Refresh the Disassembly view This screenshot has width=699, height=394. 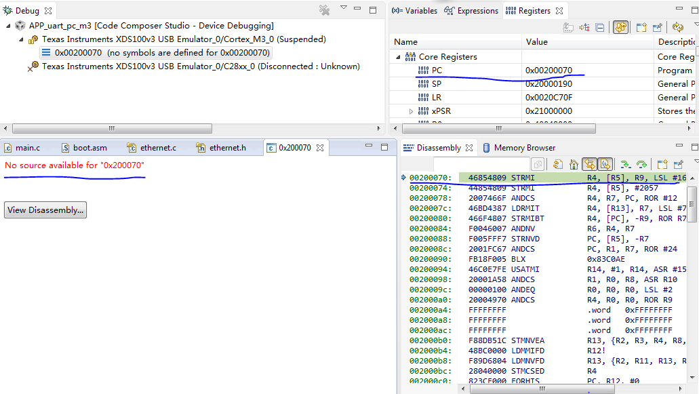tap(558, 165)
